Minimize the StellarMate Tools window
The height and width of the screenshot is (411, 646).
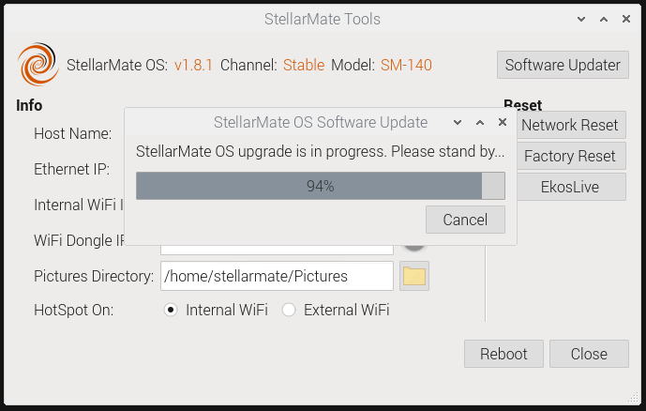[581, 19]
